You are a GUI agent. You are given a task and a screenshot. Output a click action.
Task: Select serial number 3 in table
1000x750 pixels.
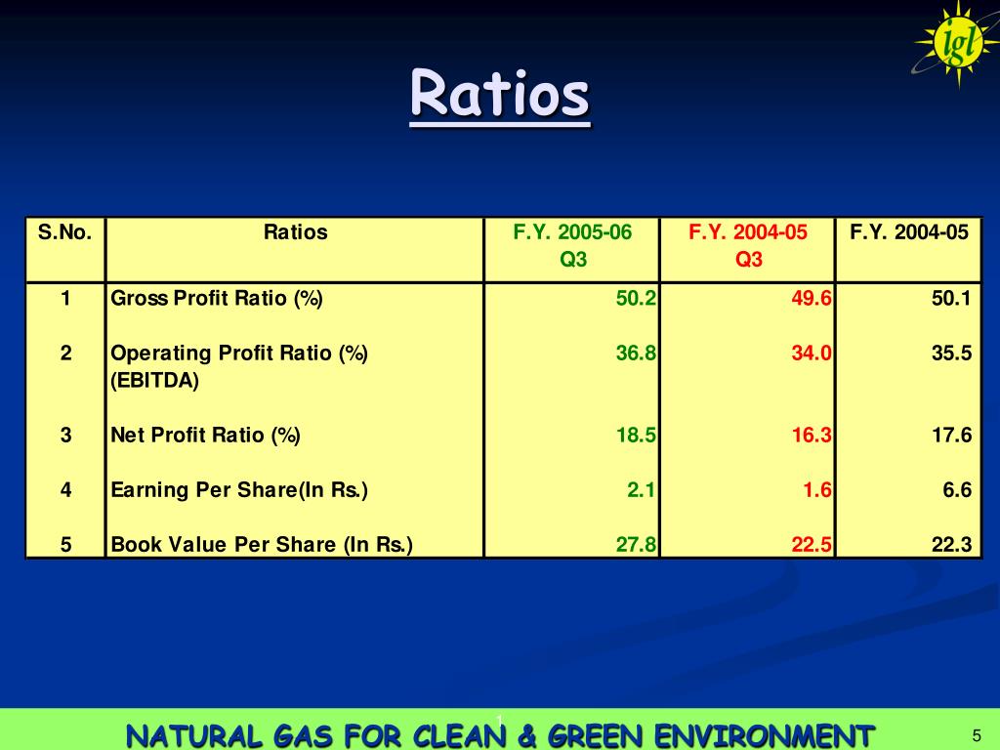65,435
